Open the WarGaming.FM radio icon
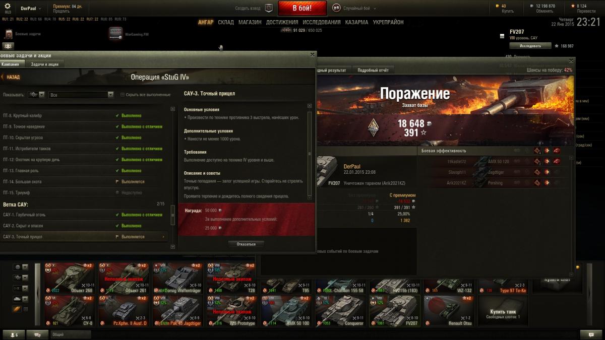Image resolution: width=605 pixels, height=340 pixels. point(115,33)
